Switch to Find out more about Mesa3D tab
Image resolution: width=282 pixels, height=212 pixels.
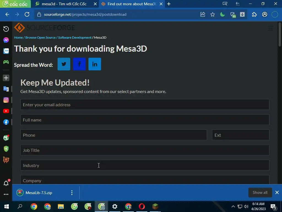pyautogui.click(x=132, y=4)
